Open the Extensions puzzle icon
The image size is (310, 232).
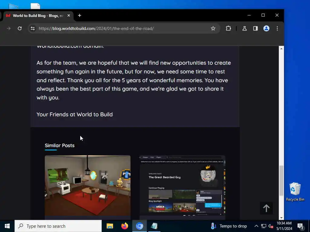pos(228,28)
